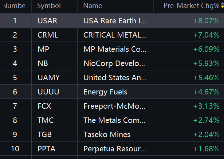Screen dimensions: 224x159
Task: Open Taseko Mines stock name
Action: 107,135
